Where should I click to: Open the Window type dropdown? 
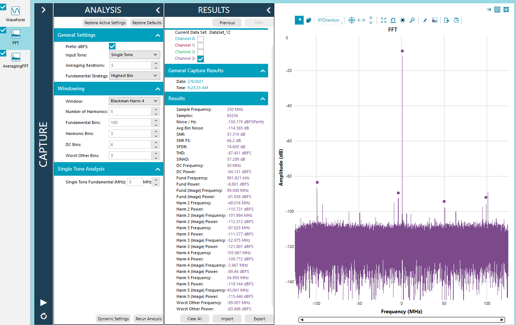(135, 101)
